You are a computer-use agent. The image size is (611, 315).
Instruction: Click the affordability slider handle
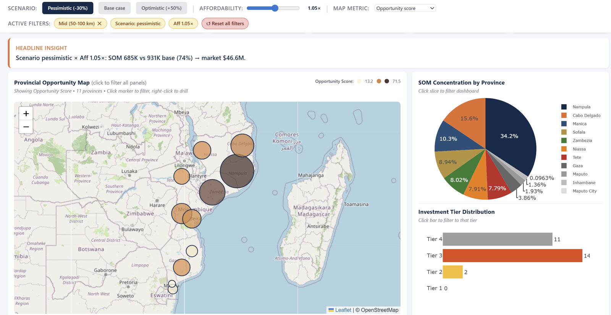point(275,8)
